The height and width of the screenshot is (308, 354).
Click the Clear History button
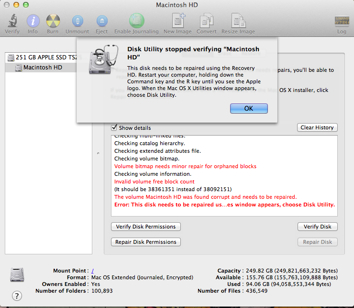coord(317,127)
